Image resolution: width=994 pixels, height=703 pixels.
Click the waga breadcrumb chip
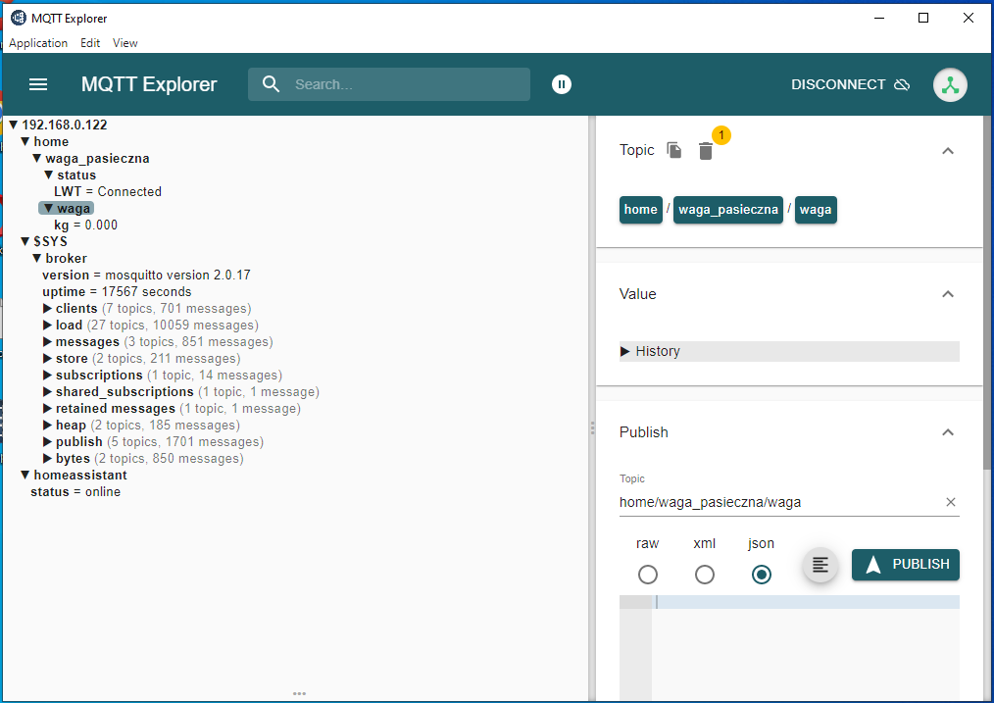point(816,210)
